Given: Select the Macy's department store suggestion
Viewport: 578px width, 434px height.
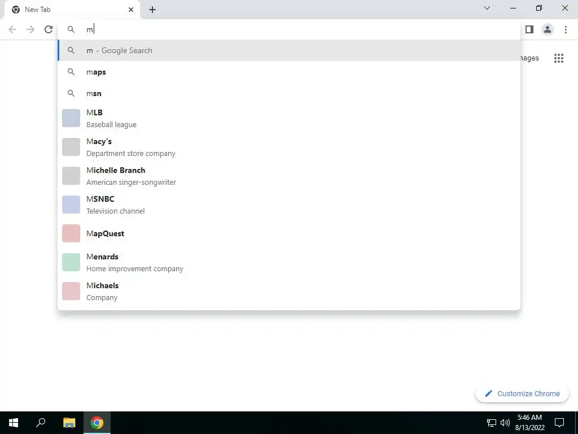Looking at the screenshot, I should tap(289, 147).
